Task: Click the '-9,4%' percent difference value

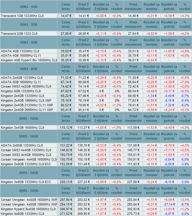Action: [185, 101]
